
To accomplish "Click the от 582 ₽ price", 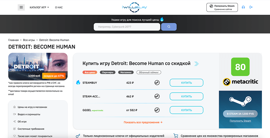I will (132, 110).
